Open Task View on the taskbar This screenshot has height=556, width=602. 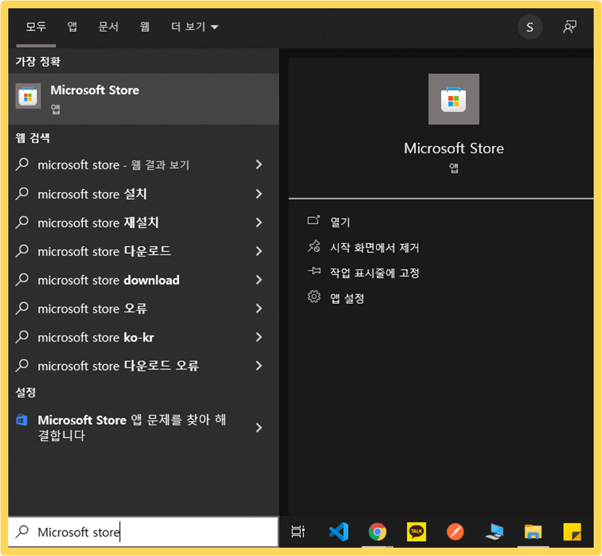click(298, 532)
